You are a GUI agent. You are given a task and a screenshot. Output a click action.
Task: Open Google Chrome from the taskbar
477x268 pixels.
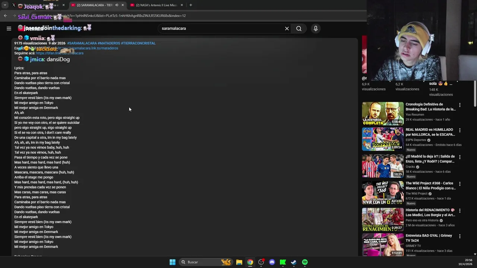(x=250, y=262)
